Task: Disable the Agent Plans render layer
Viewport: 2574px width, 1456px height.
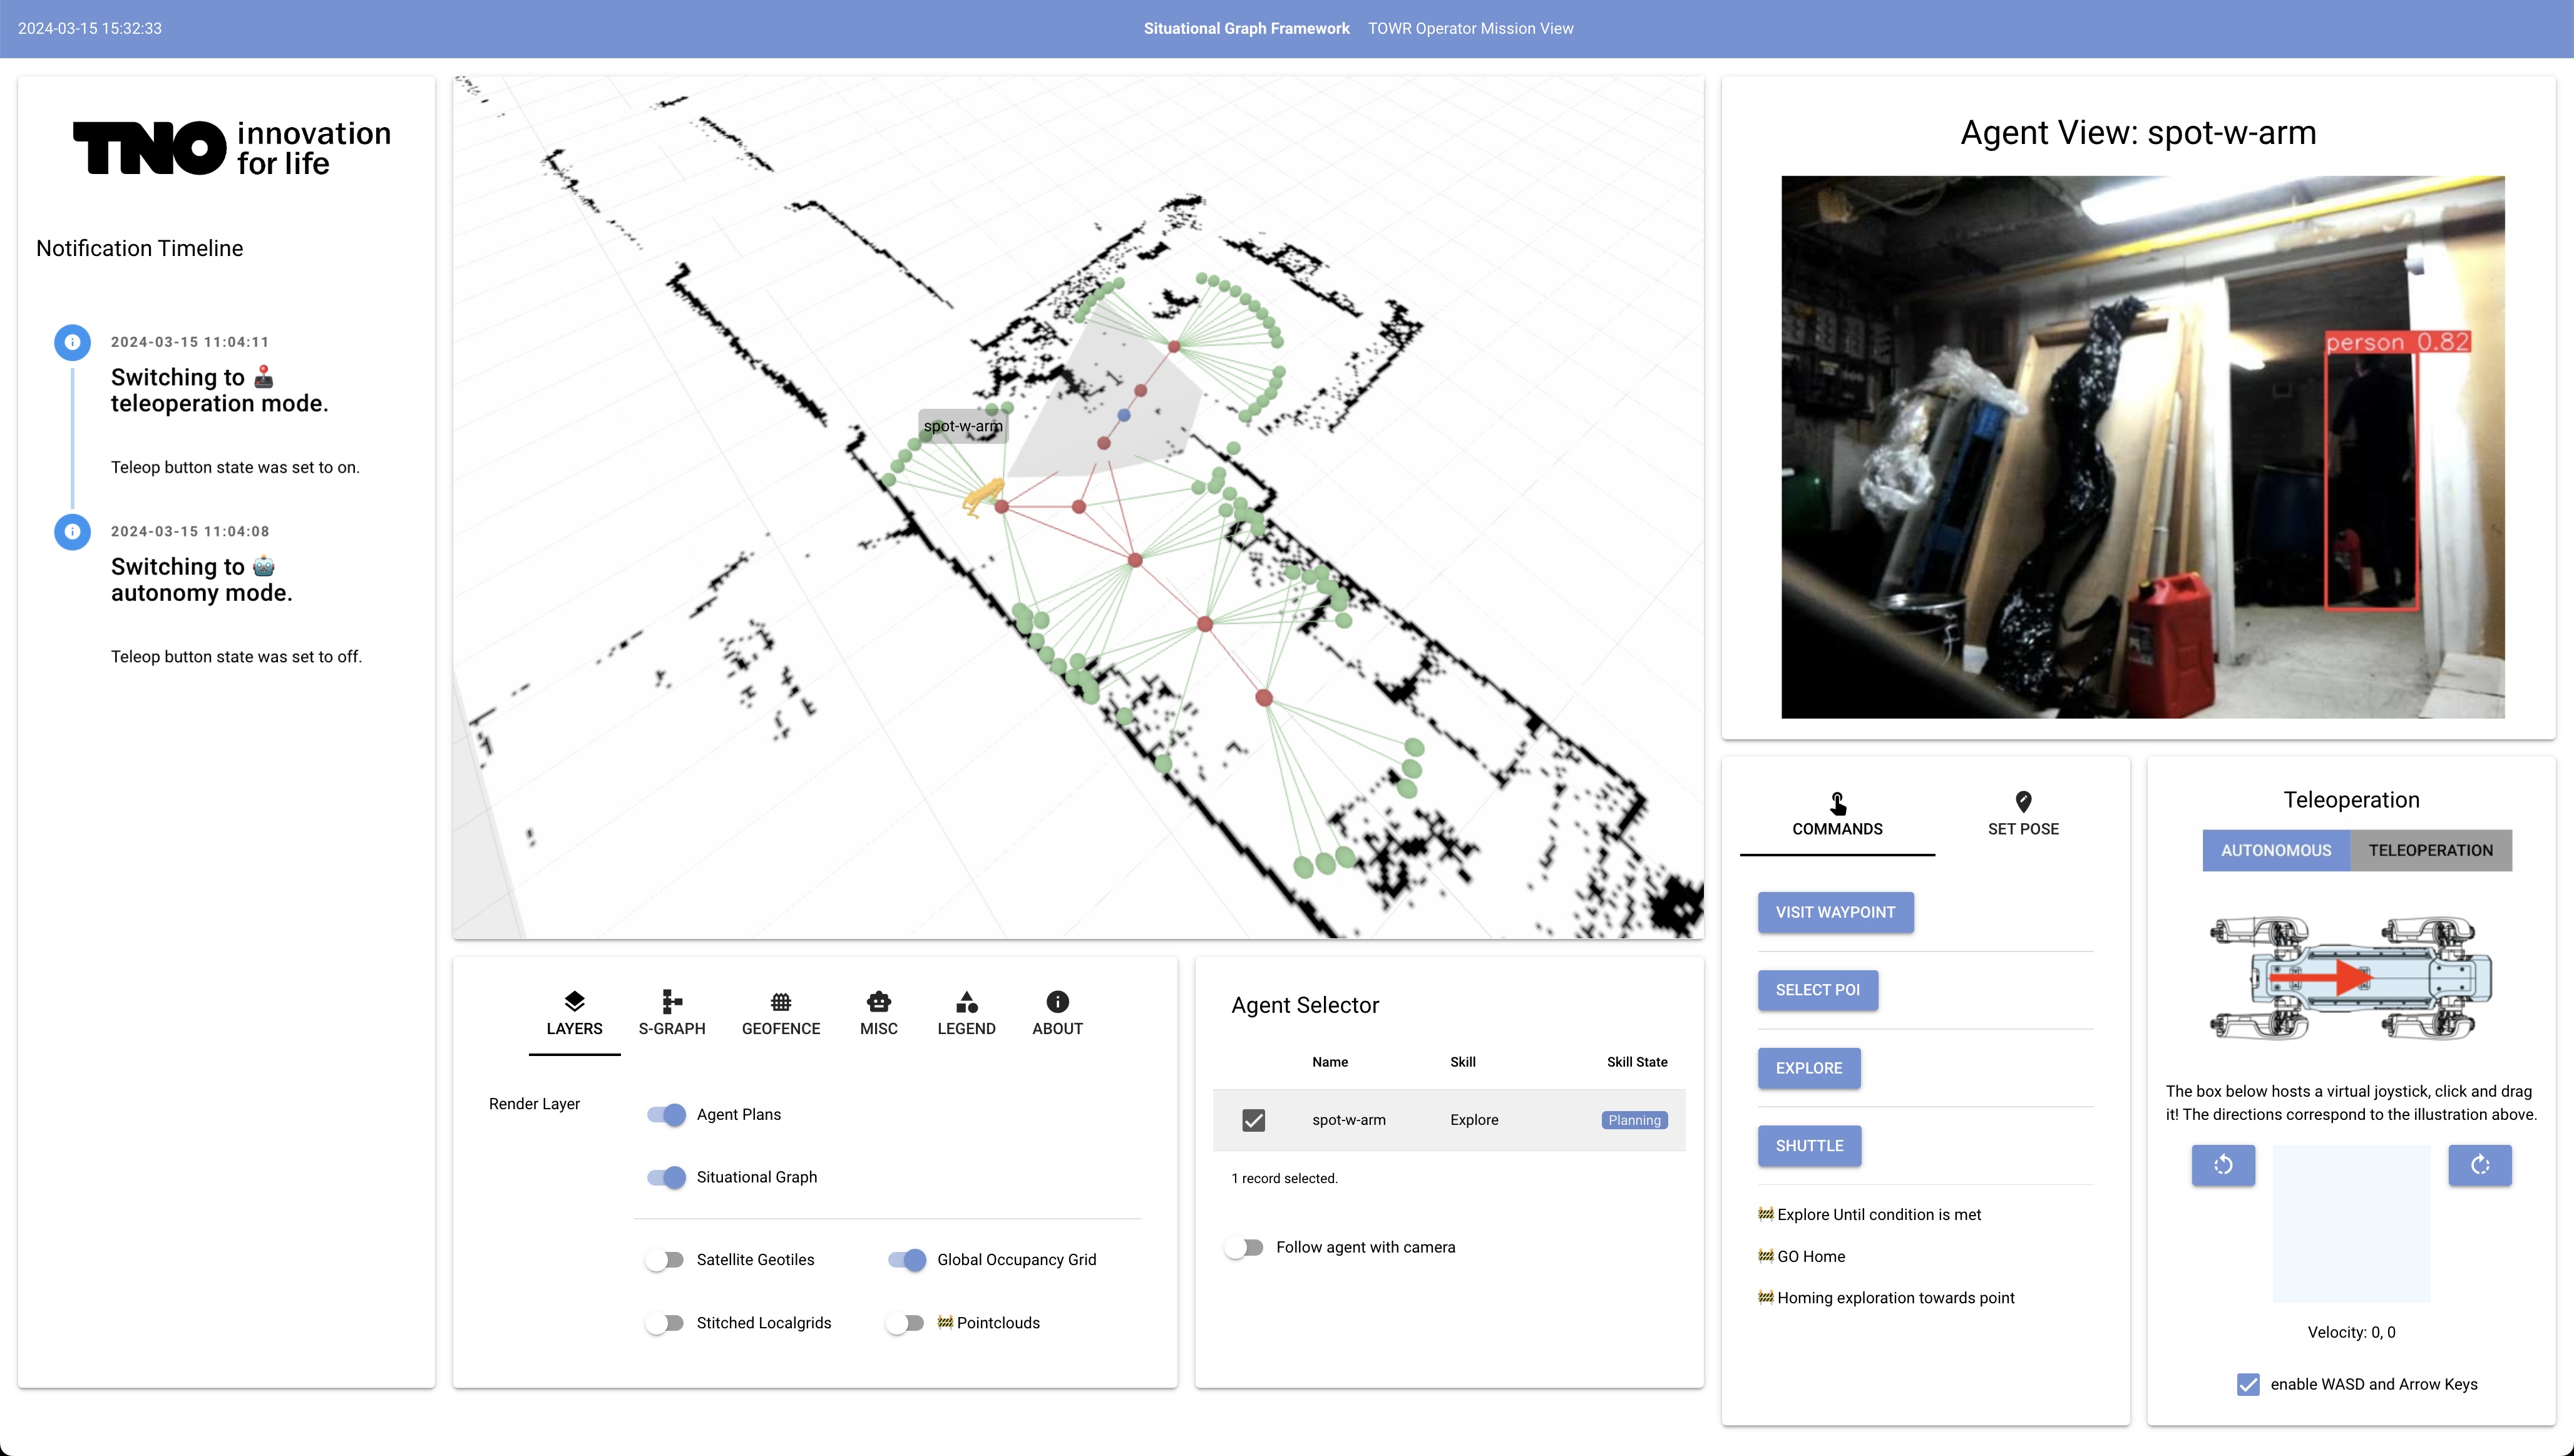Action: [667, 1114]
